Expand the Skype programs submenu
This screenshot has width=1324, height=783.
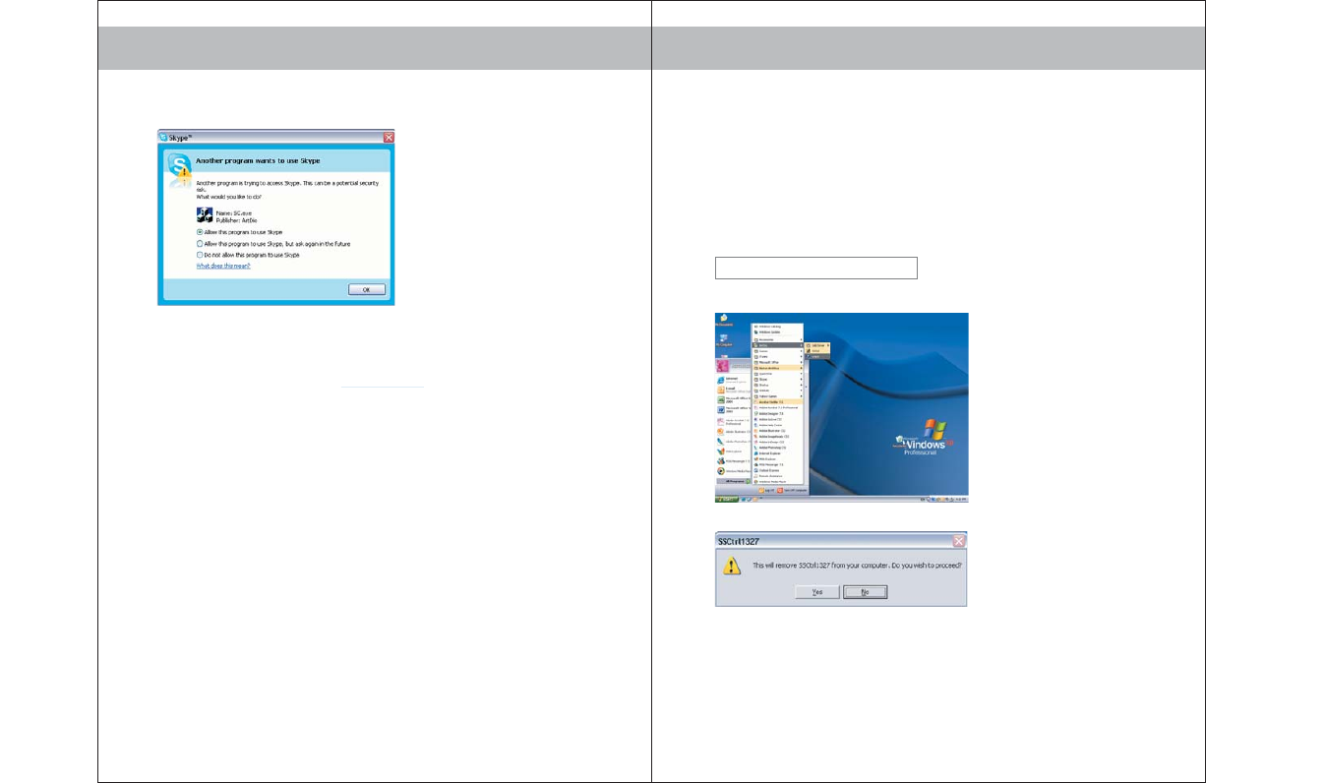pyautogui.click(x=777, y=380)
